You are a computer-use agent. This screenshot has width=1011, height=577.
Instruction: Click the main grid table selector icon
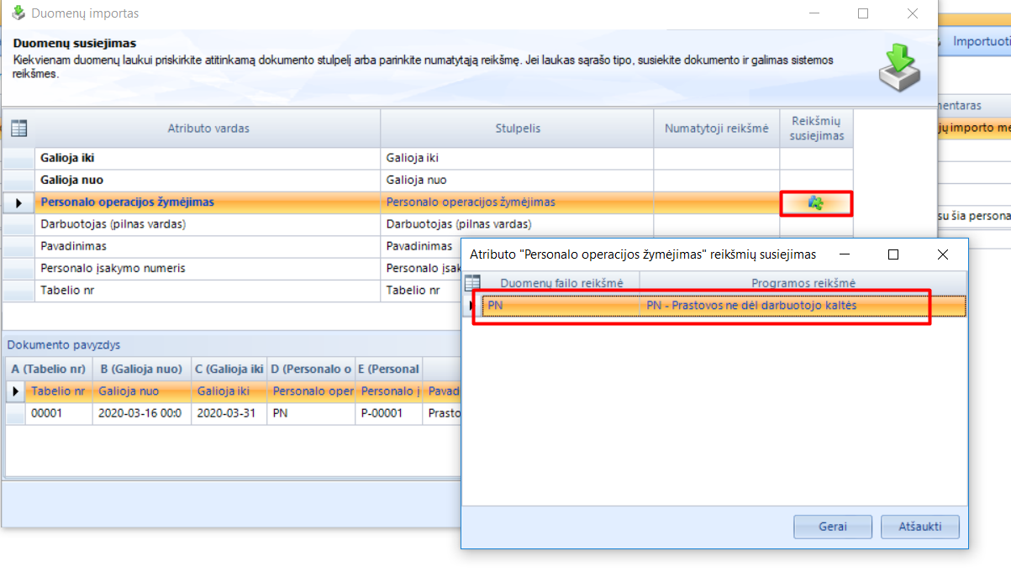tap(18, 129)
